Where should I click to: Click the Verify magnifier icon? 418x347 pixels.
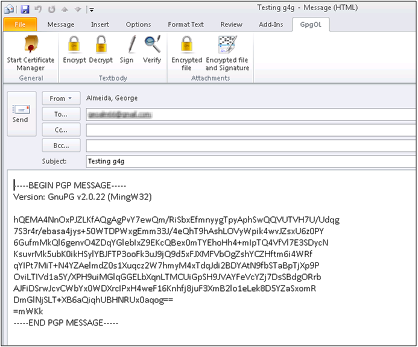point(152,44)
